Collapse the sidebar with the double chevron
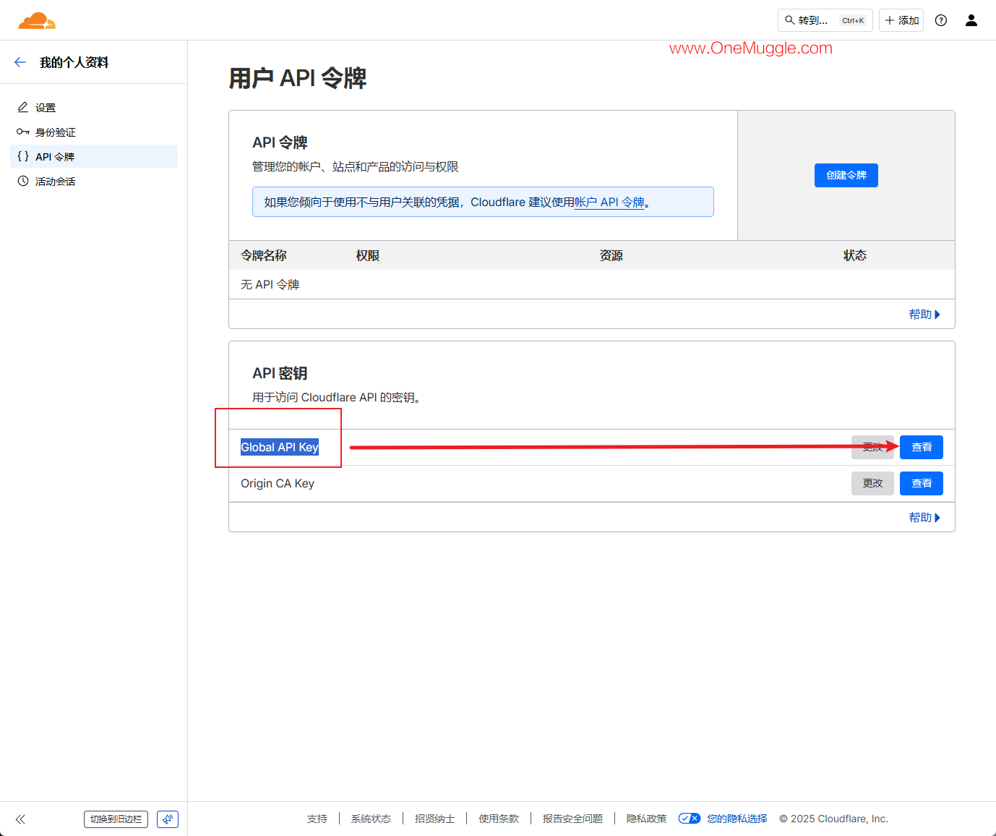The width and height of the screenshot is (996, 836). pyautogui.click(x=20, y=819)
